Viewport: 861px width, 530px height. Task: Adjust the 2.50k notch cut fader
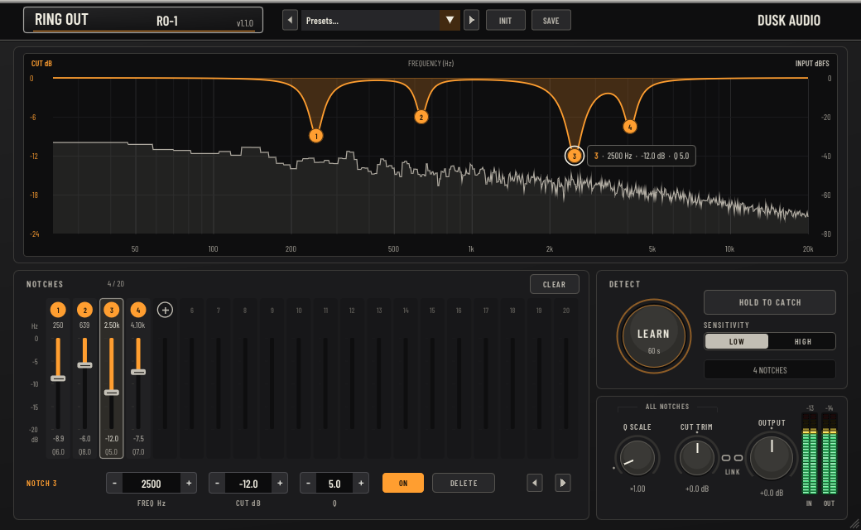(112, 393)
